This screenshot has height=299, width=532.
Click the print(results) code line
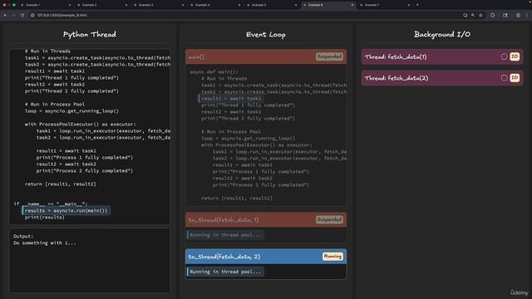[44, 218]
